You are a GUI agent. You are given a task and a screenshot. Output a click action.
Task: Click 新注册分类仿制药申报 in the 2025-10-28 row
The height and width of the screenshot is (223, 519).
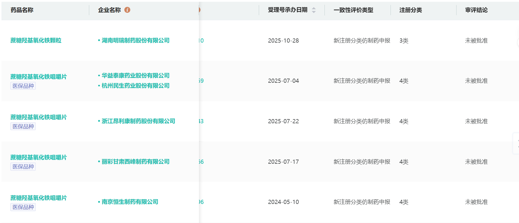point(362,41)
